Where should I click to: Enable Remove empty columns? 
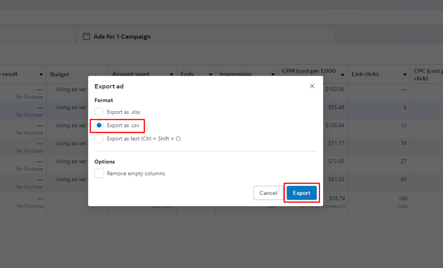pyautogui.click(x=99, y=173)
